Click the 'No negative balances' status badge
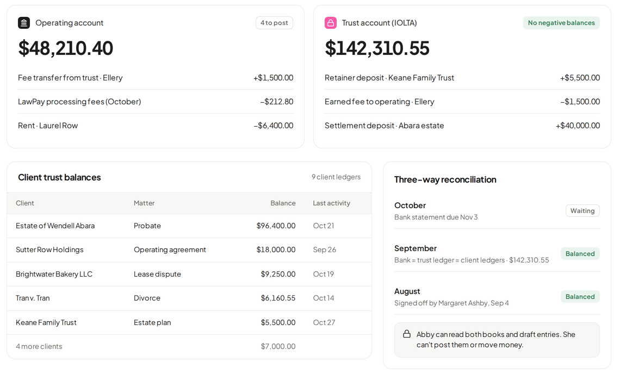The image size is (620, 375). (x=561, y=23)
